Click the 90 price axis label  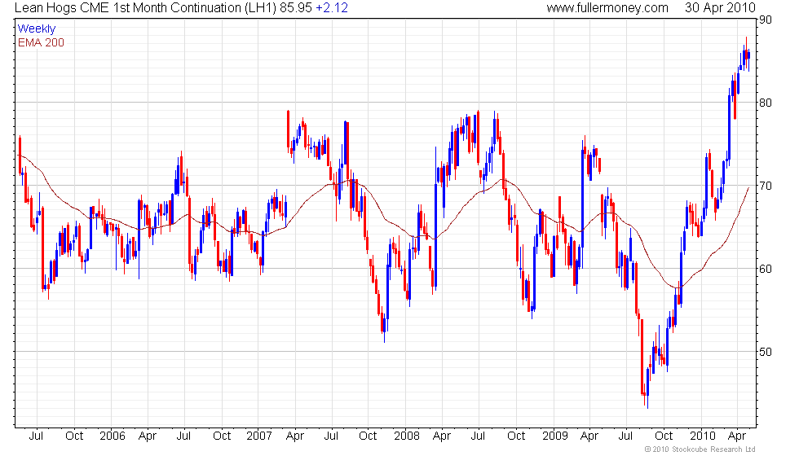click(766, 20)
